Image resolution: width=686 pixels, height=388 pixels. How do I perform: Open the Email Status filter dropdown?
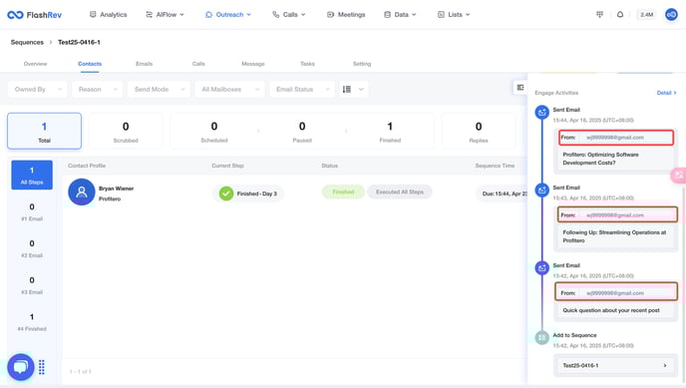click(x=302, y=89)
